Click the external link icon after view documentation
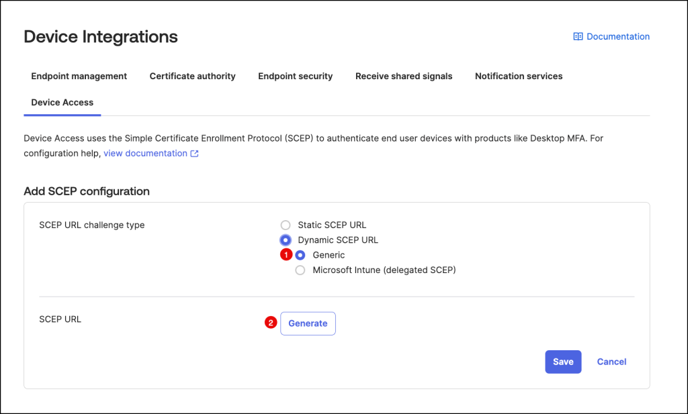This screenshot has width=688, height=414. pyautogui.click(x=195, y=154)
